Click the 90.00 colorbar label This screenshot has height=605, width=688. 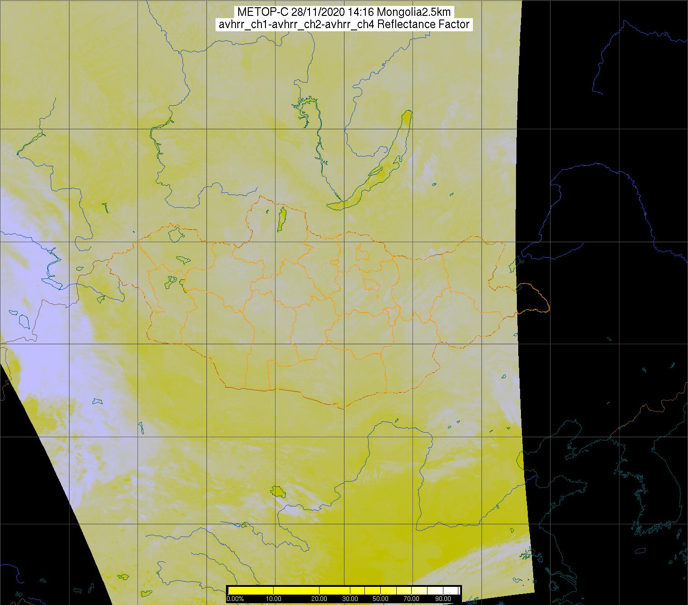point(443,599)
